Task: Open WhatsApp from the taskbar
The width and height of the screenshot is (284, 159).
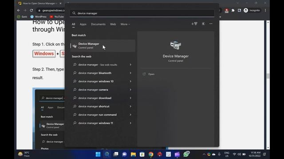Action: [x=186, y=154]
